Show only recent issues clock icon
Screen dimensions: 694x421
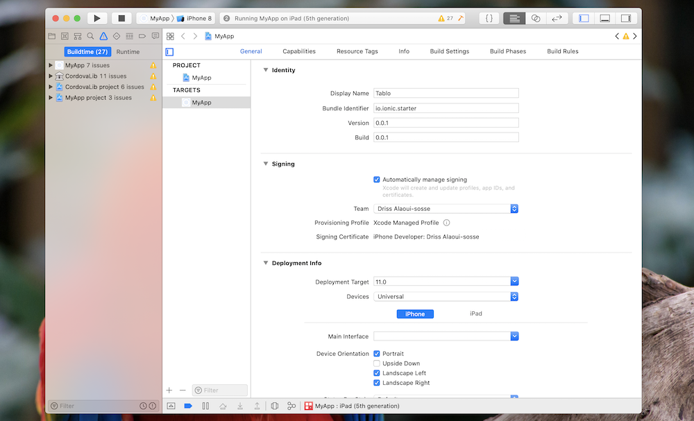143,406
